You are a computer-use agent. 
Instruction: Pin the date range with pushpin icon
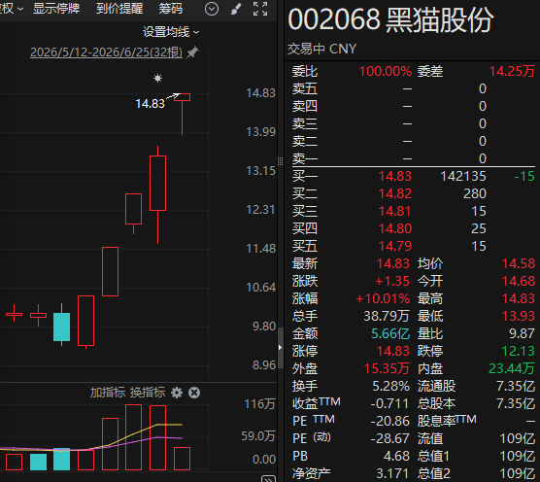[x=192, y=52]
